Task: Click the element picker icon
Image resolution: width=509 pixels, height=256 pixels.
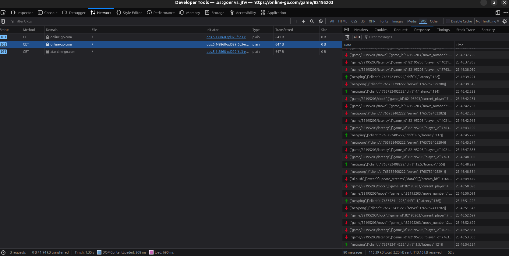Action: 3,13
